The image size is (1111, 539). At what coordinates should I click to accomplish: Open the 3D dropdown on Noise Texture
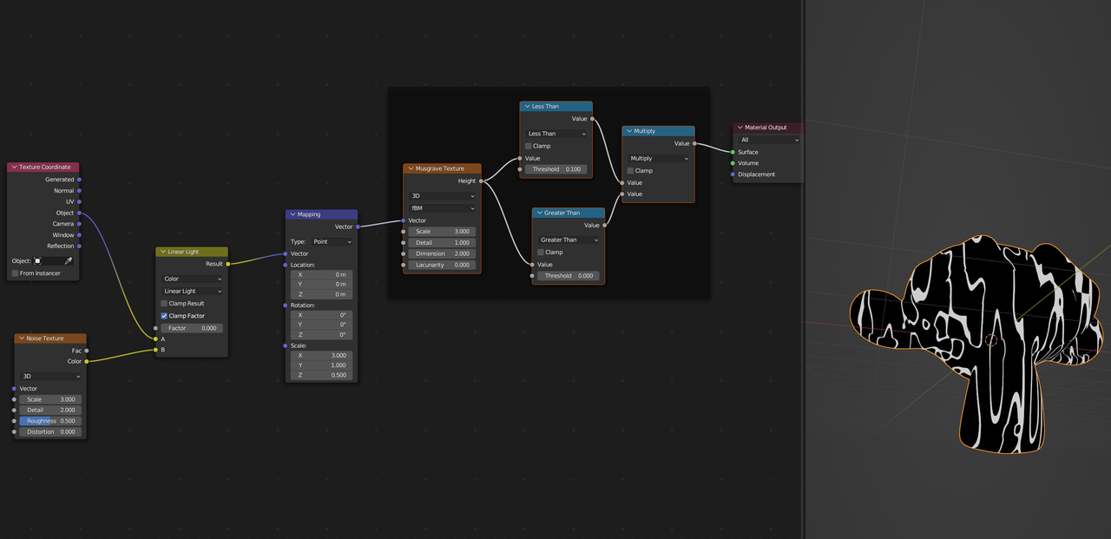click(x=49, y=377)
